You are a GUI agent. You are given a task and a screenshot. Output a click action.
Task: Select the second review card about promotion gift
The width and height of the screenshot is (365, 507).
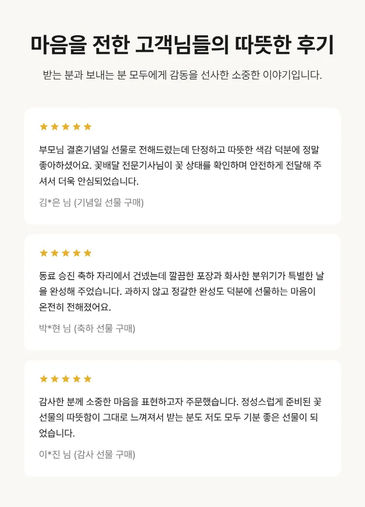(182, 292)
